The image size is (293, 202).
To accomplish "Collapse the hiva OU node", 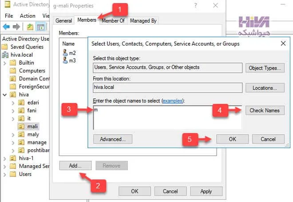I will (5, 95).
